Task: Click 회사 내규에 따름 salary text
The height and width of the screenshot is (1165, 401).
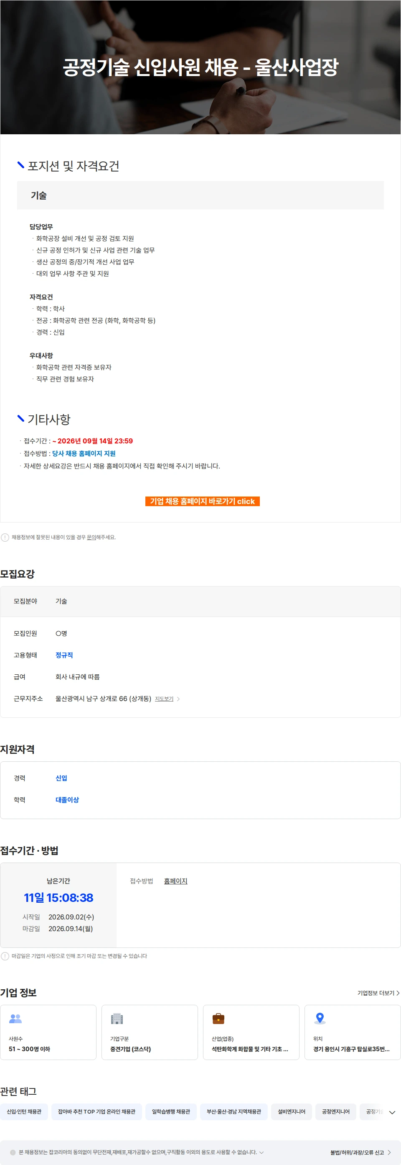Action: (x=78, y=677)
